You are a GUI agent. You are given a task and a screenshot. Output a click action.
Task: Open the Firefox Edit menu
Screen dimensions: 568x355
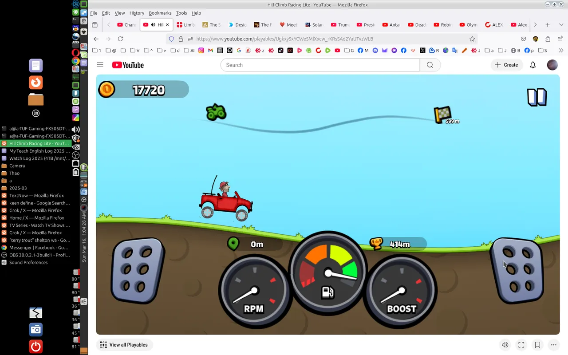tap(106, 13)
